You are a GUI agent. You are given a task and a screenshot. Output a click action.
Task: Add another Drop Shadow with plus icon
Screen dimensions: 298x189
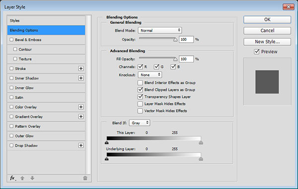(81, 145)
